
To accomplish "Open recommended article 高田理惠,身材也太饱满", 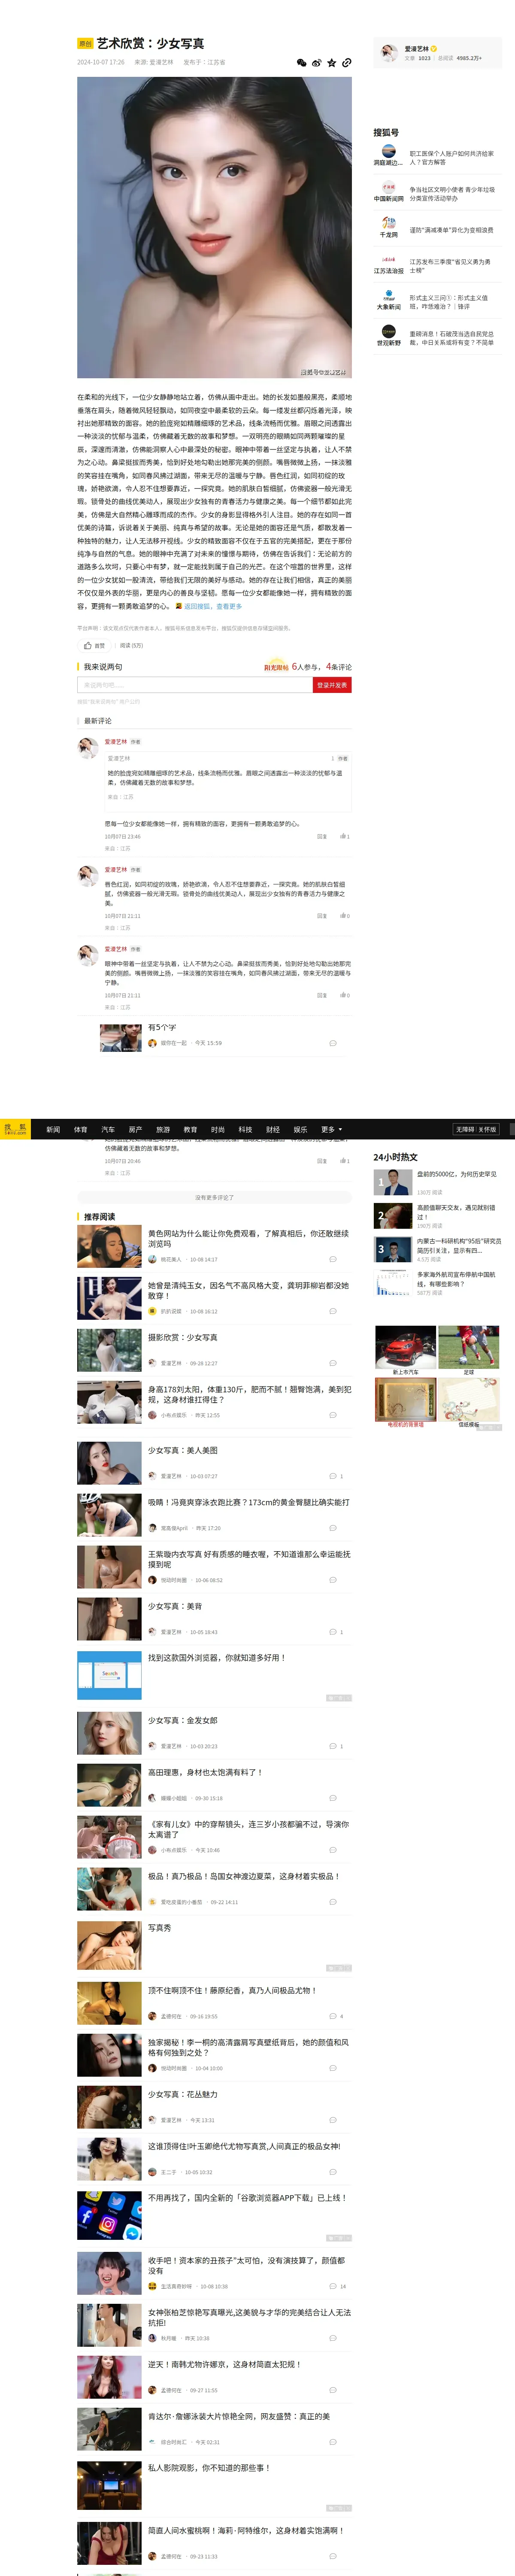I will pyautogui.click(x=205, y=1772).
